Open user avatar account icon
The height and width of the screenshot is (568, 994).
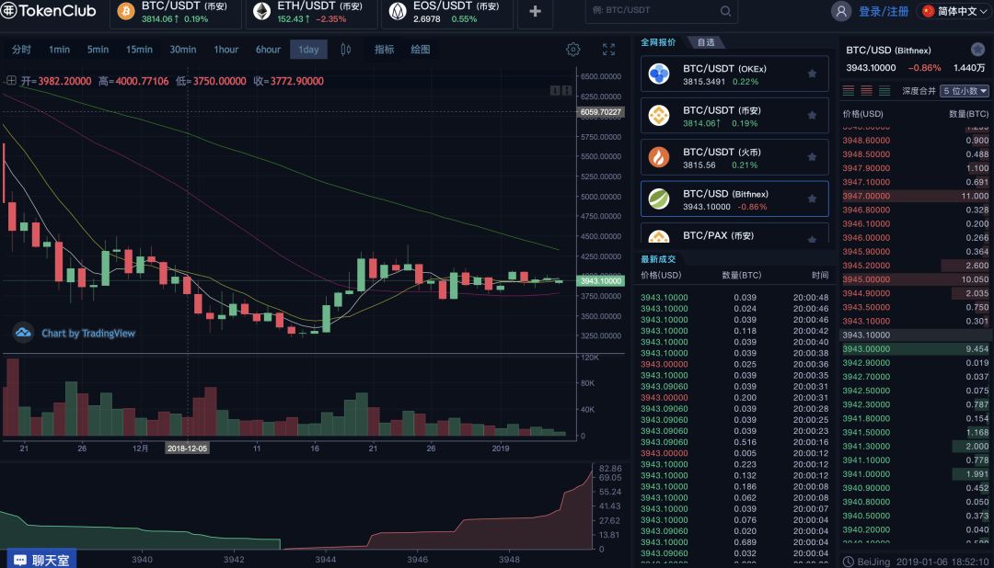tap(841, 11)
